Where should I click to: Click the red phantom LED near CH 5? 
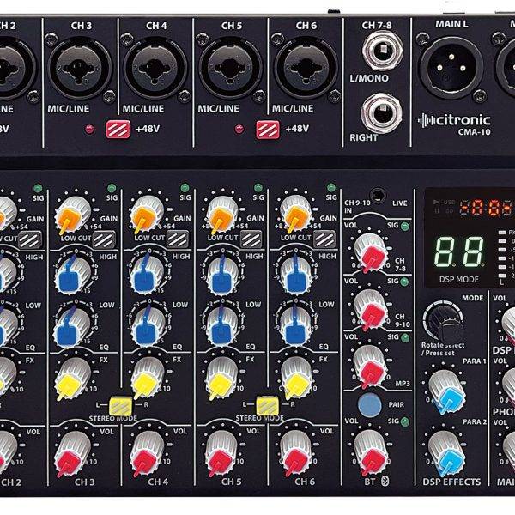(x=239, y=129)
